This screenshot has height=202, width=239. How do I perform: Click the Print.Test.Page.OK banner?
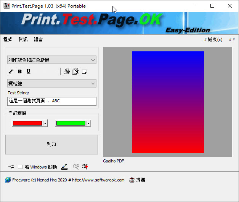(x=119, y=23)
